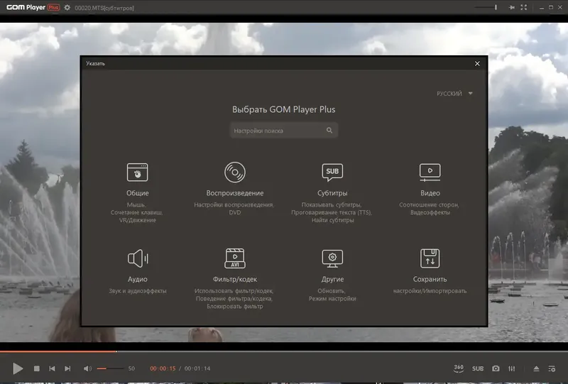Image resolution: width=568 pixels, height=384 pixels.
Task: Open the SUB subtitle button in control bar
Action: [x=478, y=368]
